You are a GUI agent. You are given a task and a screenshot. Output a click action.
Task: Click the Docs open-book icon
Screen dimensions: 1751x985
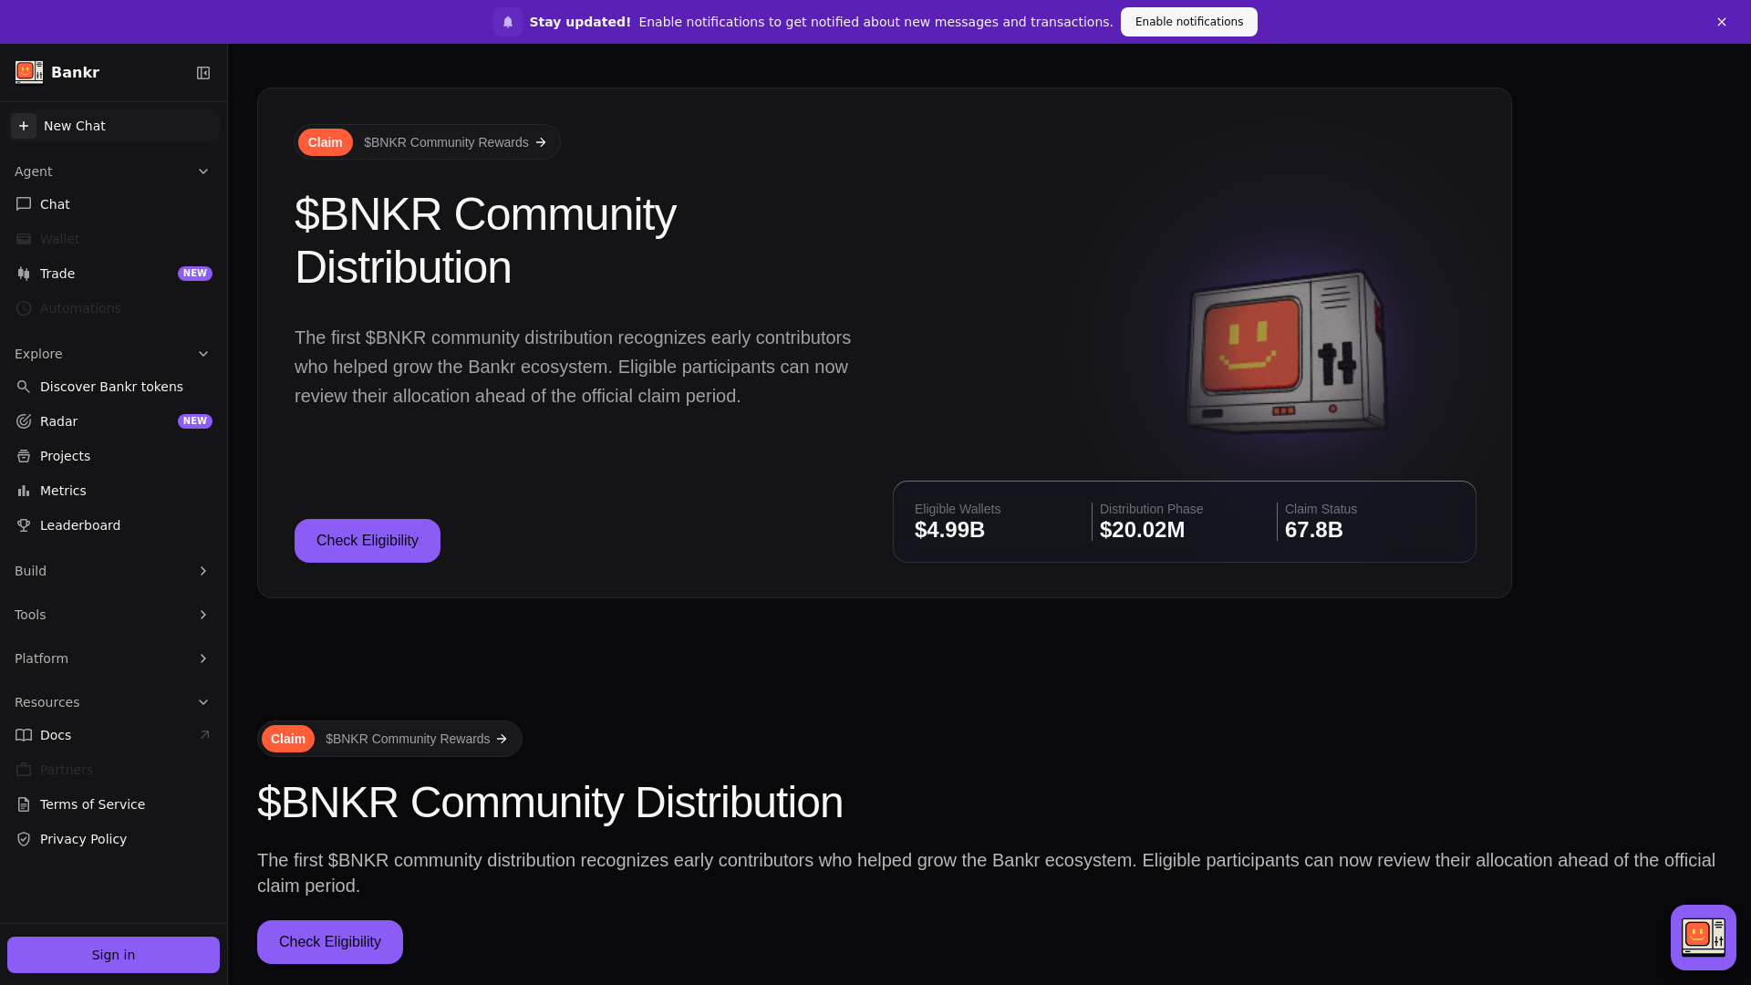coord(24,735)
